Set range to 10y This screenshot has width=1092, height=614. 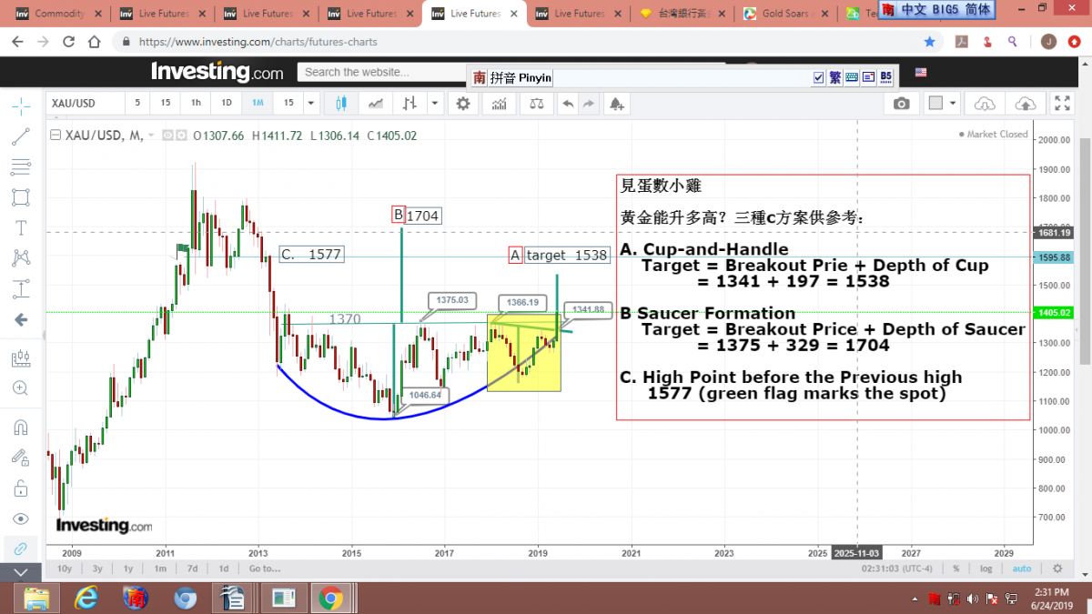pos(65,569)
